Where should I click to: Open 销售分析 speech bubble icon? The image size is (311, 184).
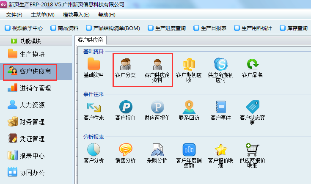(125, 149)
